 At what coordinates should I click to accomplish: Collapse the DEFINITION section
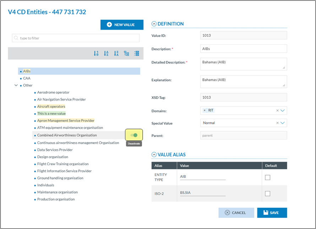click(x=154, y=24)
